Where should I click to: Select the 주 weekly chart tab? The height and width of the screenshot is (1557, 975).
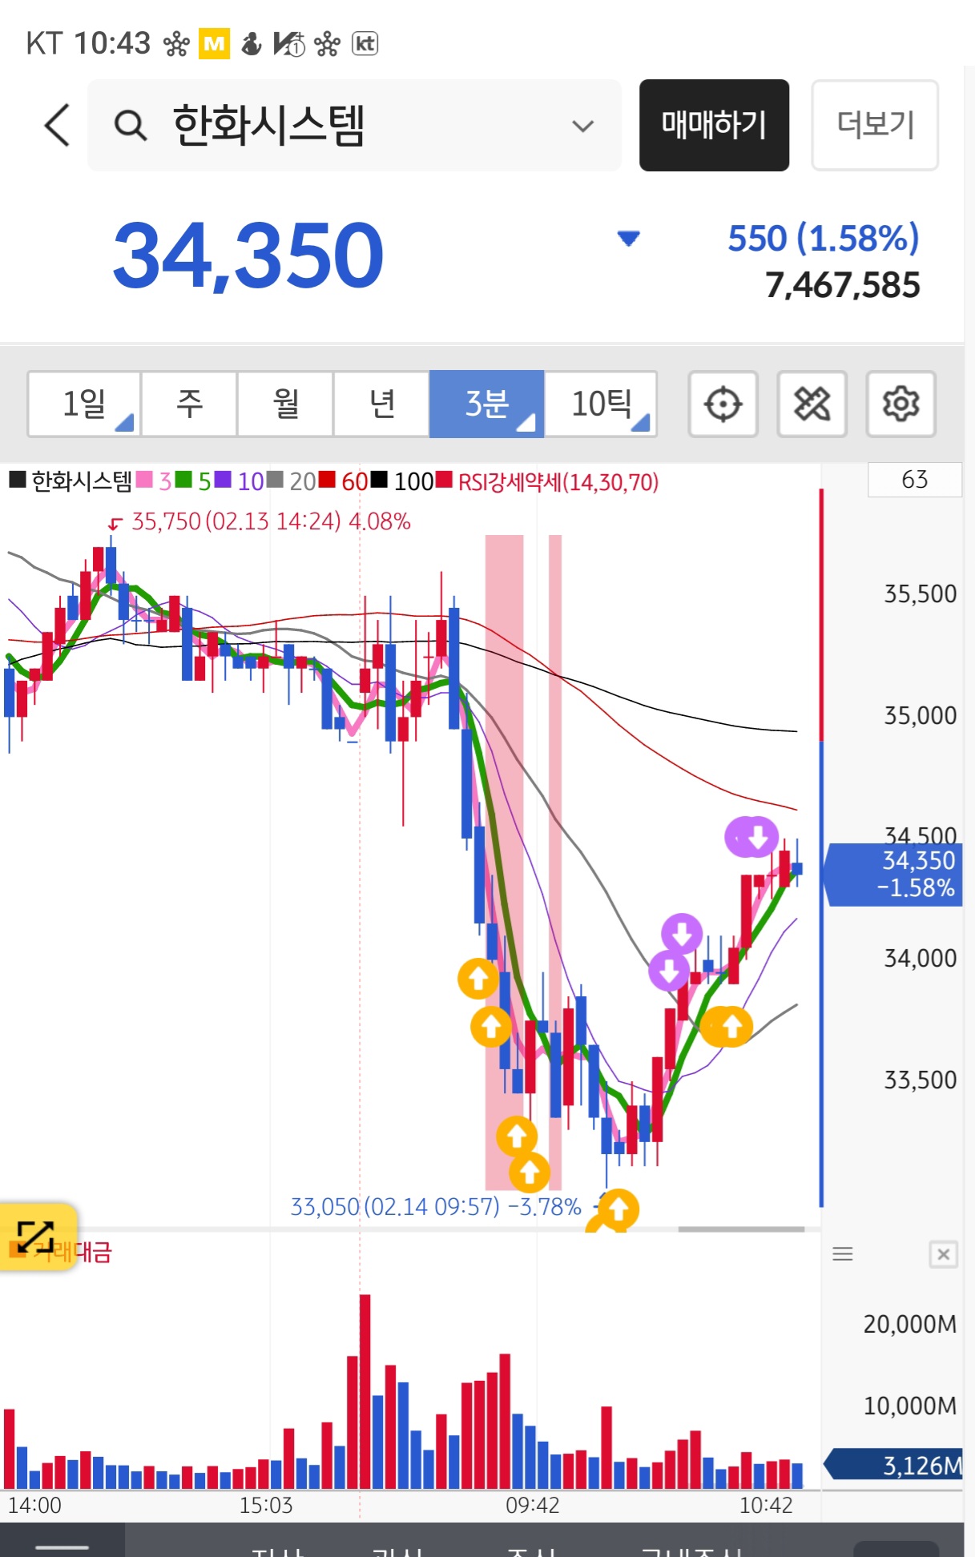pyautogui.click(x=190, y=404)
